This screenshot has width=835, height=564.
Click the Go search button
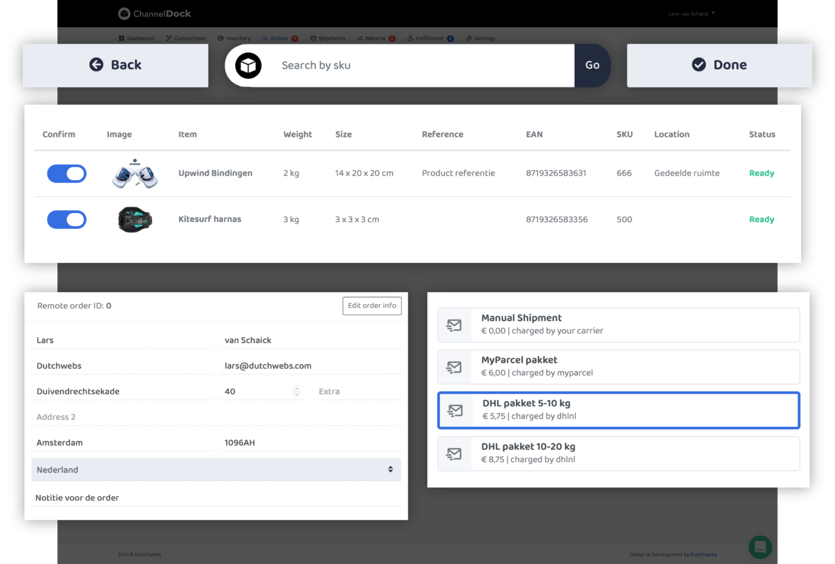[x=593, y=65]
